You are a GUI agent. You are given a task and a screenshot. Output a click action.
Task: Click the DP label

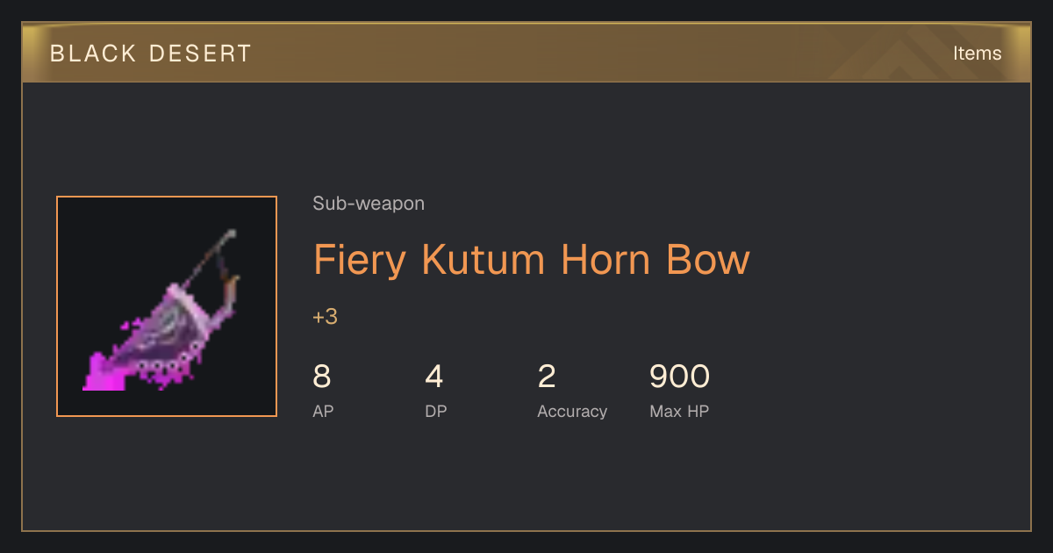click(436, 411)
